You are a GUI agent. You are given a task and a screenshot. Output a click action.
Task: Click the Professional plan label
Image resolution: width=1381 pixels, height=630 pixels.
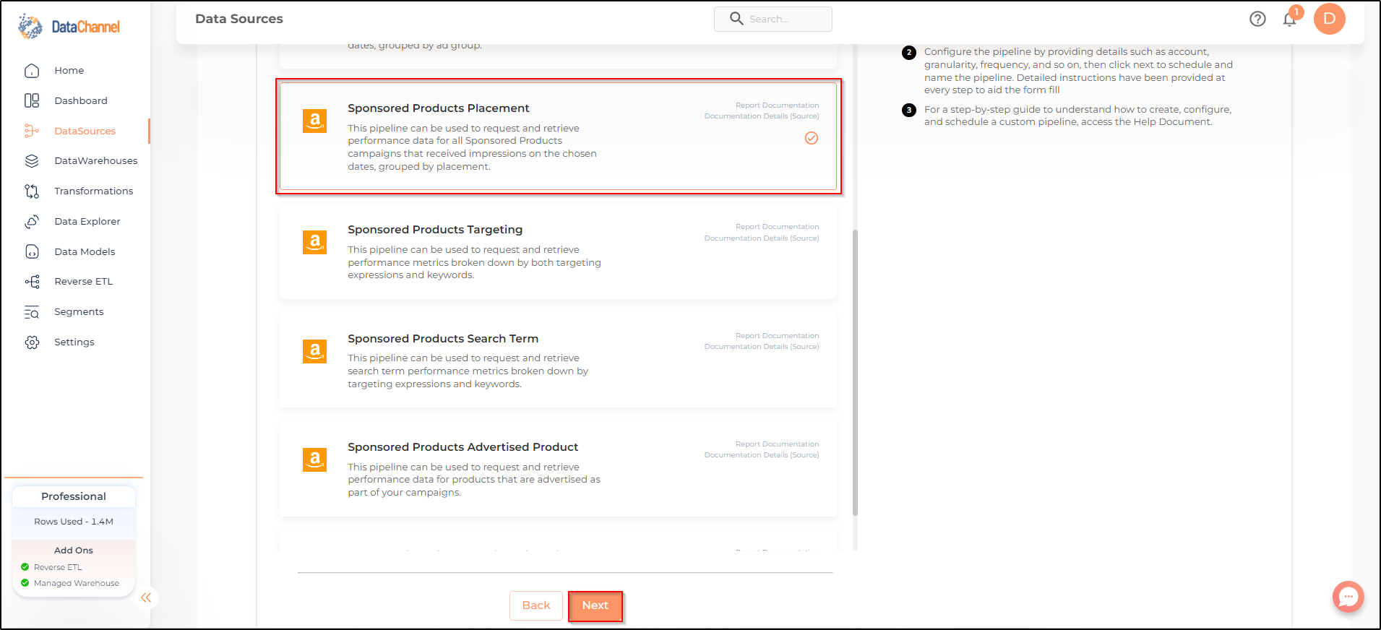coord(74,496)
